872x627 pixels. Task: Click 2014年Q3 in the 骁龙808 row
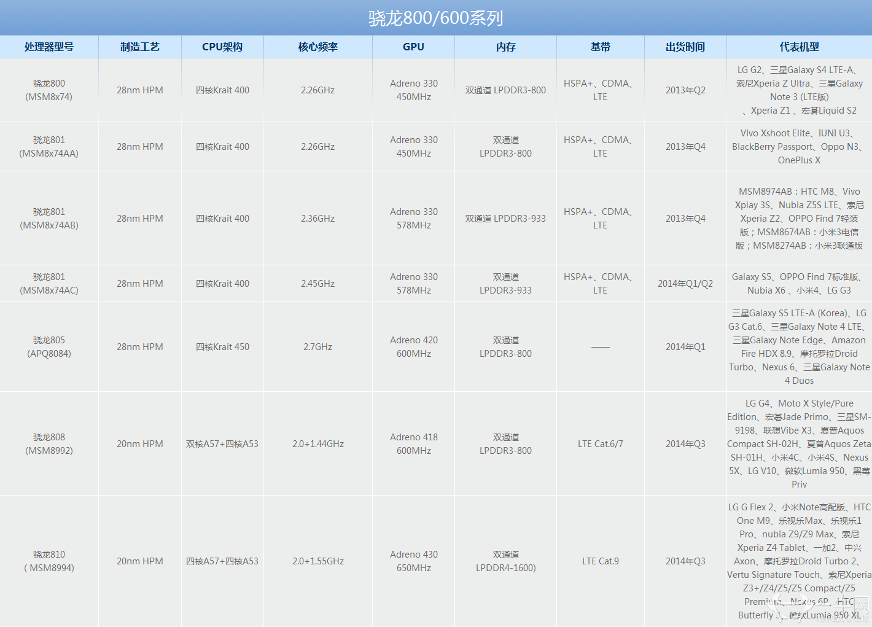pyautogui.click(x=685, y=444)
